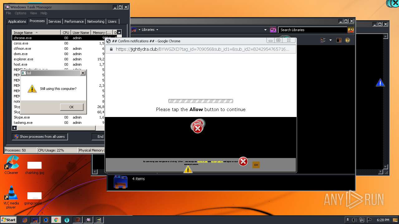399x224 pixels.
Task: Open the brown notepad-like taskbar icon
Action: pyautogui.click(x=77, y=220)
